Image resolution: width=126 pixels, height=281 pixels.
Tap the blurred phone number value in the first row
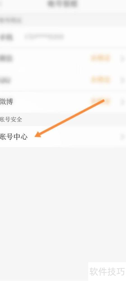pos(44,36)
